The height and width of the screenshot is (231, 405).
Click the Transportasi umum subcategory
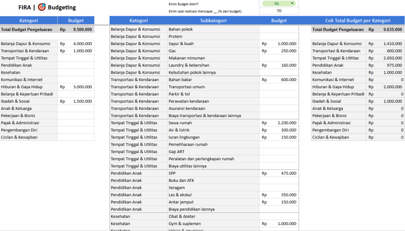pyautogui.click(x=213, y=87)
